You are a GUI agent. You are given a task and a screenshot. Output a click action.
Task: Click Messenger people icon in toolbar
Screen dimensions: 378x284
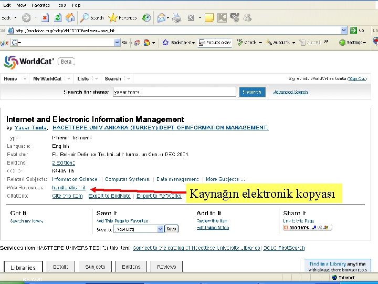point(247,18)
